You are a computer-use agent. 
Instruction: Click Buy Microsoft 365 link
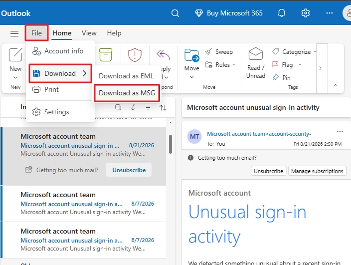click(x=234, y=13)
